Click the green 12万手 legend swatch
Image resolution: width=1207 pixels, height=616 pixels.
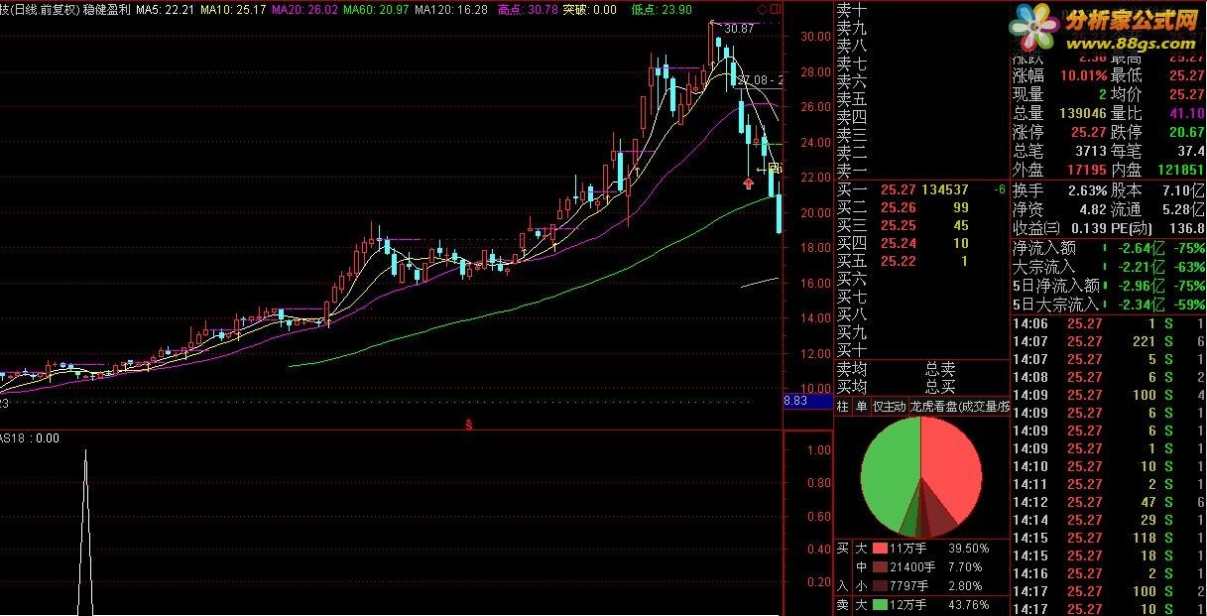click(x=880, y=605)
